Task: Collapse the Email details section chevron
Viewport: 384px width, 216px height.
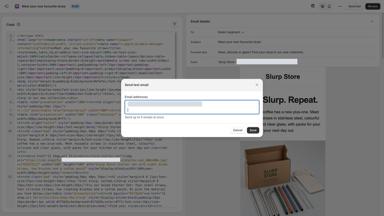Action: pyautogui.click(x=372, y=22)
